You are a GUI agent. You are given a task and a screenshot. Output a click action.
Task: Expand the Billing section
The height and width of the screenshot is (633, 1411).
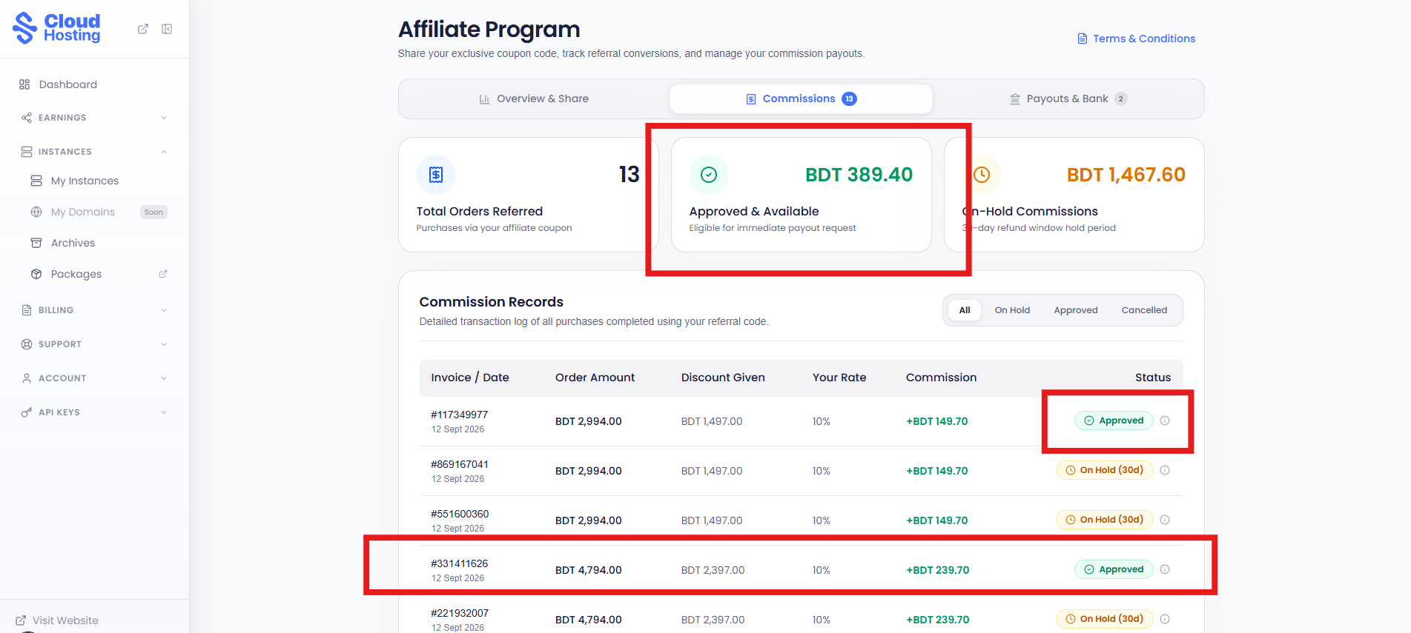tap(94, 310)
